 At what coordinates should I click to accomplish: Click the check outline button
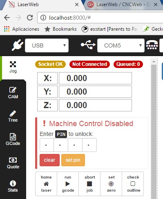(x=133, y=184)
